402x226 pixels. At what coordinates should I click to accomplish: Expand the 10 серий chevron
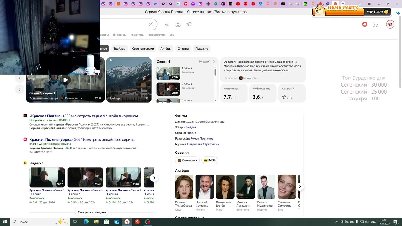(x=214, y=62)
